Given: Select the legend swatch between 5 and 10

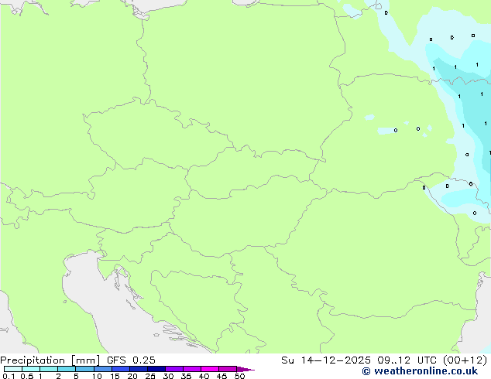Looking at the screenshot, I should point(84,369).
